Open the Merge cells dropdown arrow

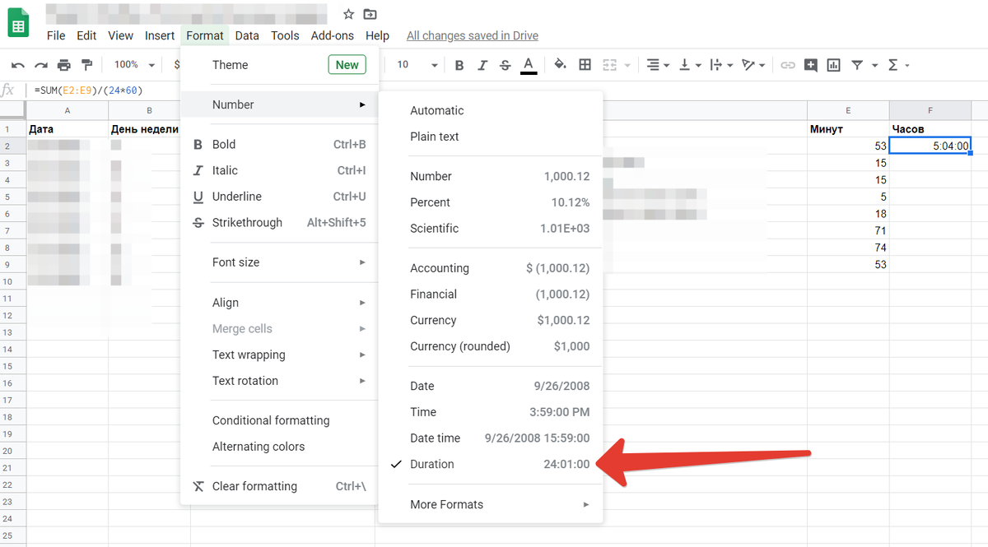coord(627,65)
